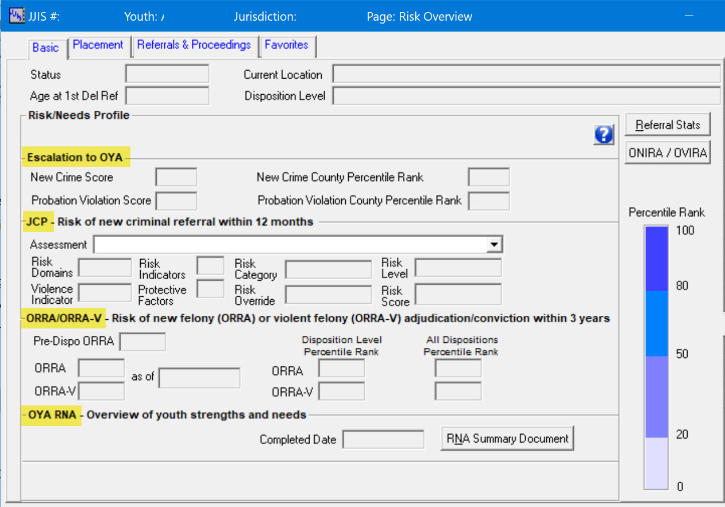
Task: Open the RNA Summary Document
Action: [x=507, y=439]
